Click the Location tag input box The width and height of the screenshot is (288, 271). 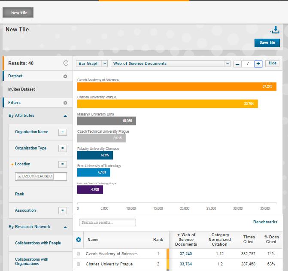click(x=41, y=177)
